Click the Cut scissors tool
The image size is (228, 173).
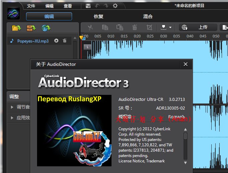90,27
